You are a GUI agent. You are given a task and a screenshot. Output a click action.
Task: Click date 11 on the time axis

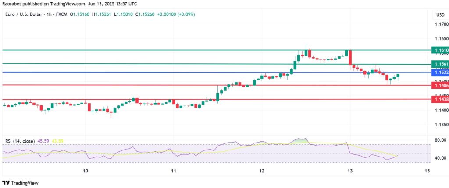[174, 170]
